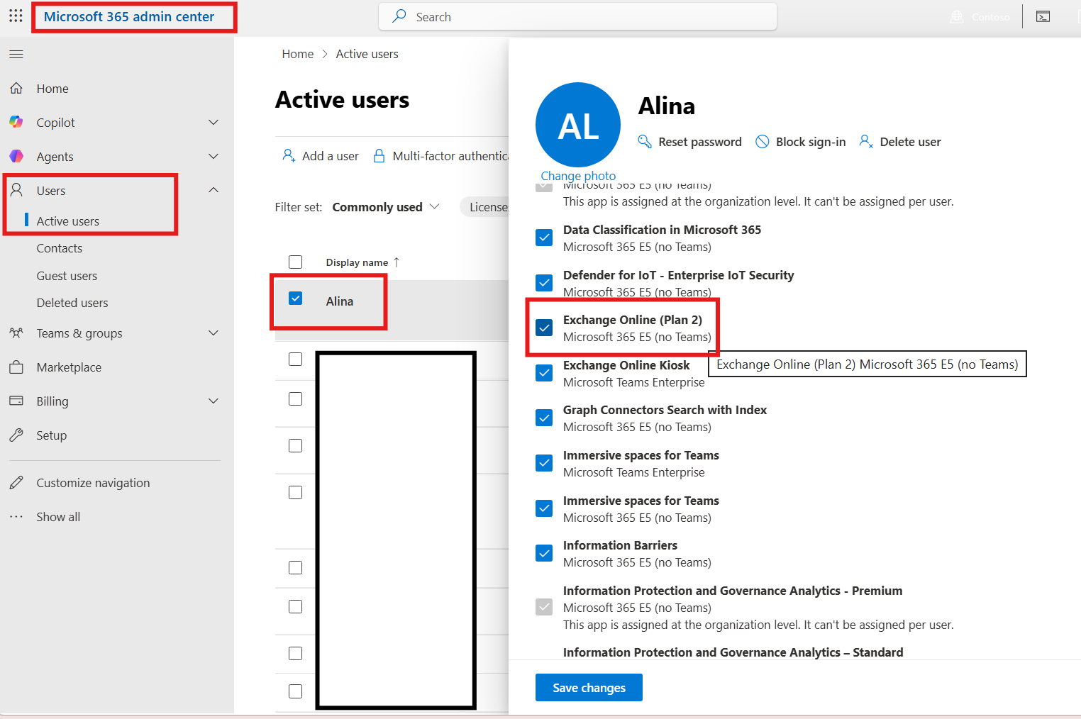Screen dimensions: 1081x719
Task: Click the Multi-factor authentication lock icon
Action: (379, 155)
